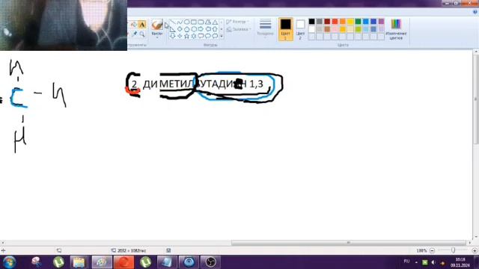
Task: Open the Windows Start menu
Action: click(10, 262)
